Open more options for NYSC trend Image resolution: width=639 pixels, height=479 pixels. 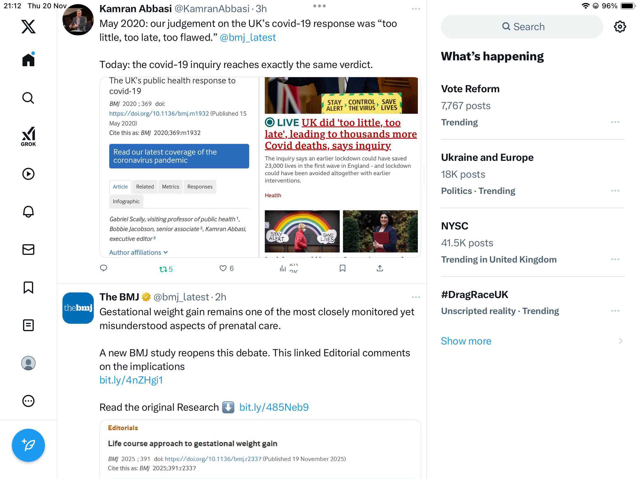coord(615,259)
